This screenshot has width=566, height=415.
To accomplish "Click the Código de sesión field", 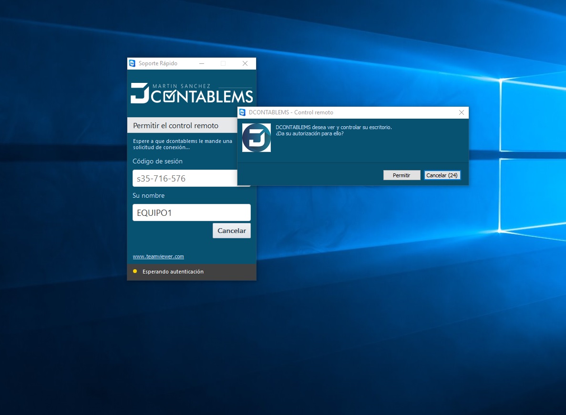I will tap(185, 178).
